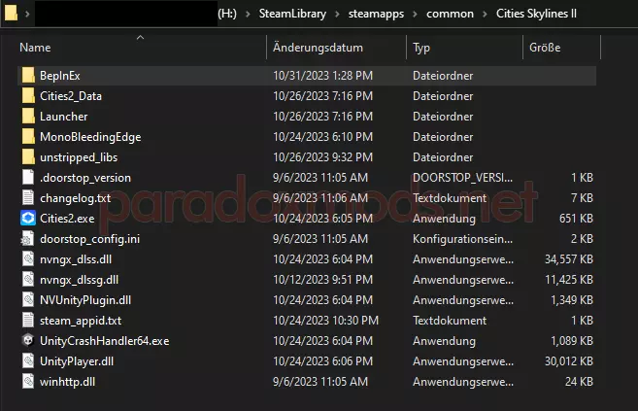Screen dimensions: 638x411
Task: Click the 11,425 KB size value
Action: (569, 280)
